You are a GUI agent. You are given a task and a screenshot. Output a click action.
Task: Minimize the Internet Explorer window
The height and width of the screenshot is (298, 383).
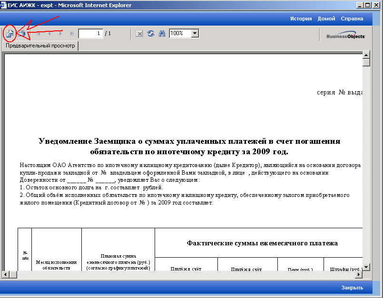pyautogui.click(x=360, y=5)
